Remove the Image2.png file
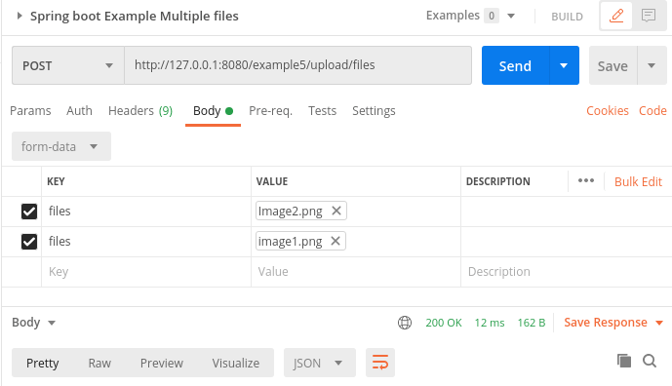Image resolution: width=672 pixels, height=386 pixels. click(336, 211)
